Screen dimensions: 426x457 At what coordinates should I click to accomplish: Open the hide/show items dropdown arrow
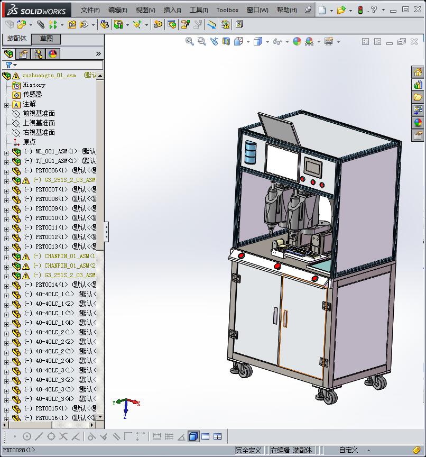287,42
